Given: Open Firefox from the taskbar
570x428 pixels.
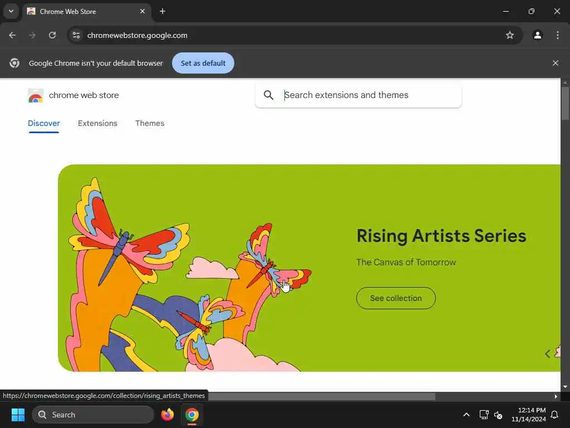Looking at the screenshot, I should (x=167, y=415).
